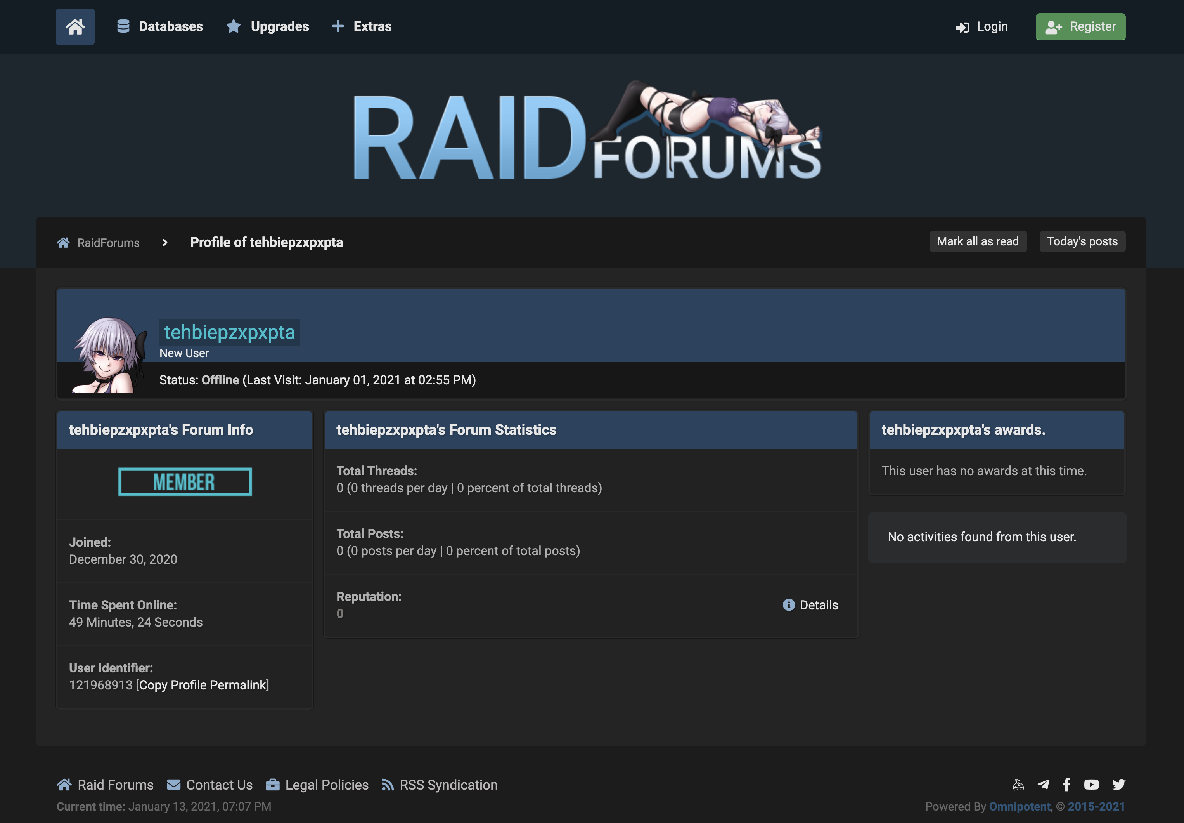Screen dimensions: 1184x823
Task: Click the Twitter bird footer icon
Action: (x=1118, y=784)
